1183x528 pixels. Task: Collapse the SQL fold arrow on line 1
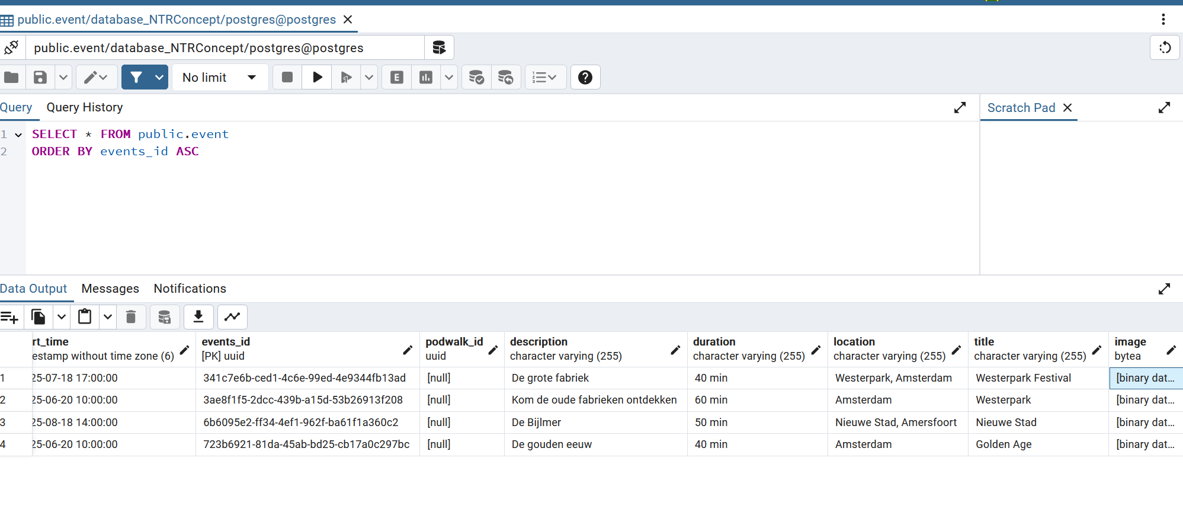point(18,135)
